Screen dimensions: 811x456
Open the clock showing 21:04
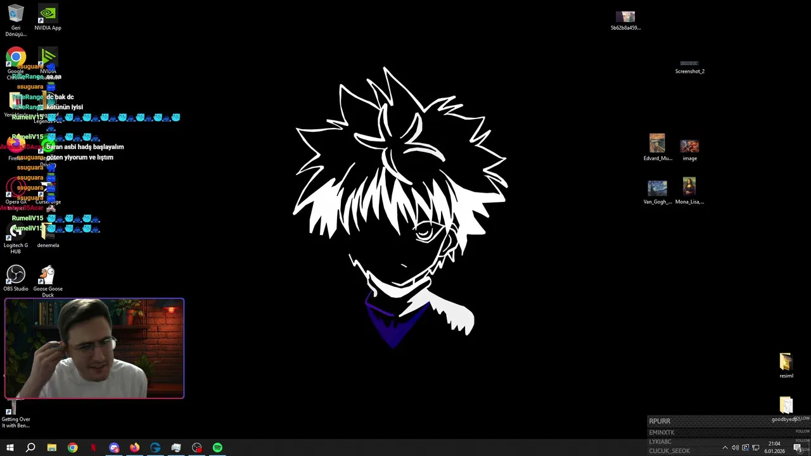point(774,448)
